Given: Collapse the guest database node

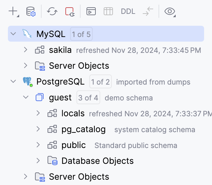Looking at the screenshot, I should click(x=26, y=97).
